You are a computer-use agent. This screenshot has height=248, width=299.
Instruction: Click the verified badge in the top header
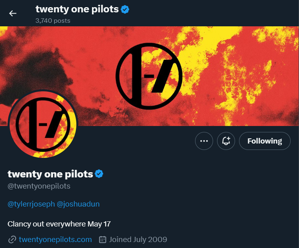coord(125,9)
